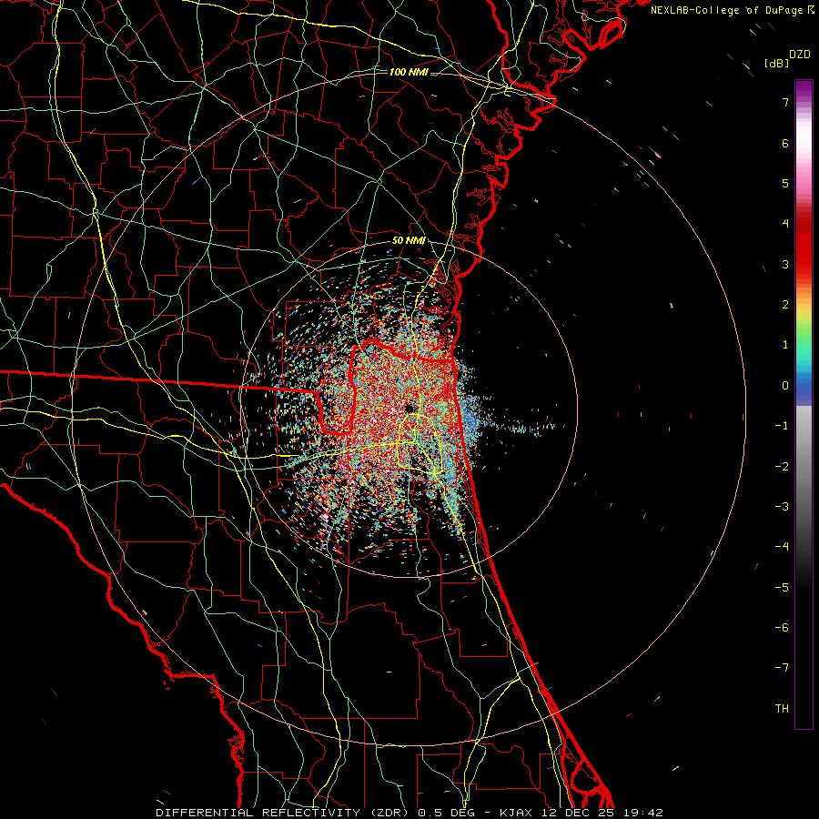Click the 1 dB legend tick label
Screen dimensions: 819x819
point(785,345)
